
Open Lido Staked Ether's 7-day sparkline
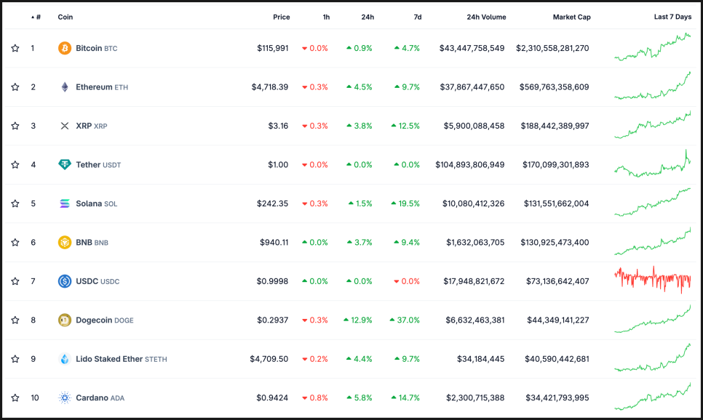pos(652,358)
